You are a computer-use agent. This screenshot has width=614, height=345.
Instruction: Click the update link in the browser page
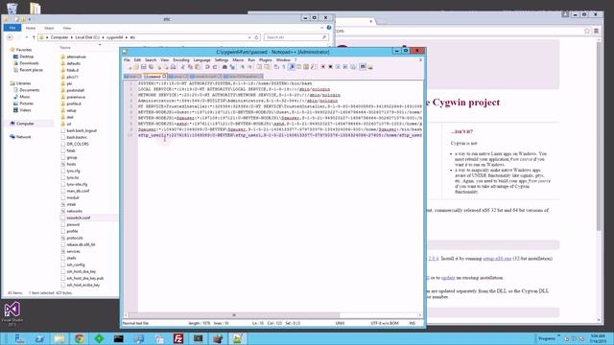point(448,278)
